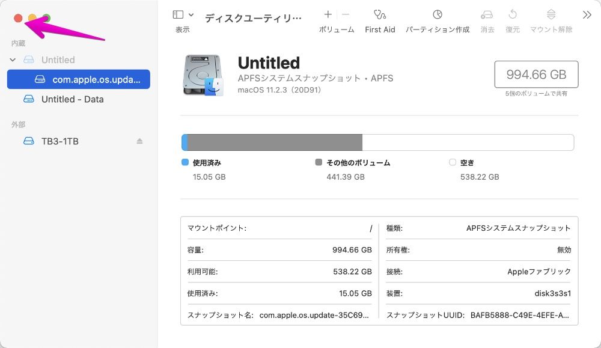Select com.apple.os.upda... snapshot in sidebar
This screenshot has width=601, height=348.
[x=79, y=79]
